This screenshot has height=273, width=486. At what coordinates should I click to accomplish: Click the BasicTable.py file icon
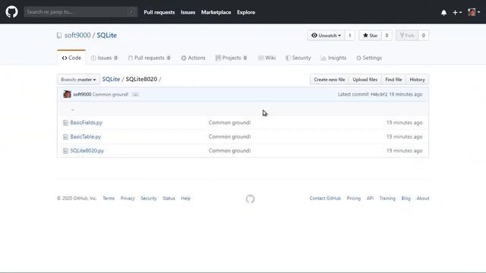tap(65, 136)
